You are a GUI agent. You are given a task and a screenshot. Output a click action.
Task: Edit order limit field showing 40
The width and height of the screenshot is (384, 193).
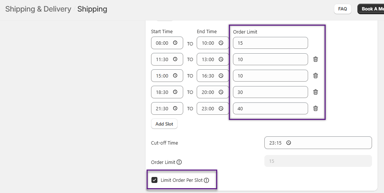(270, 108)
